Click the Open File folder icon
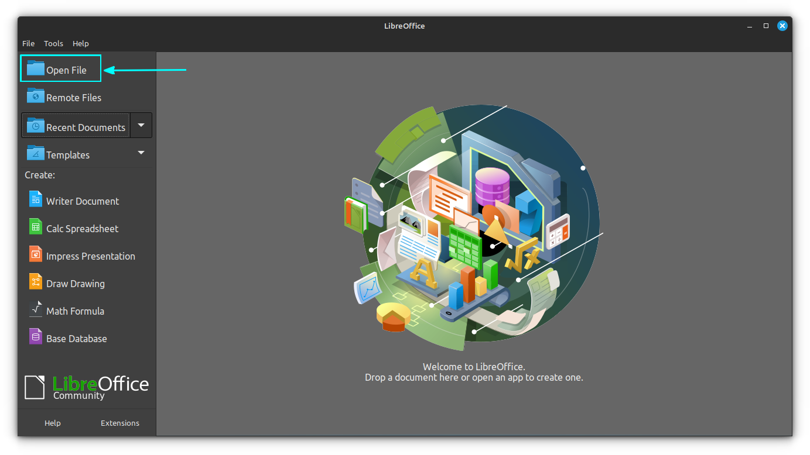 pyautogui.click(x=35, y=68)
